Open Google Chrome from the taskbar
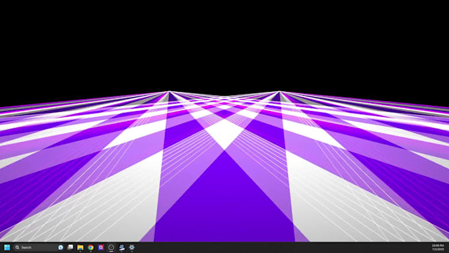The height and width of the screenshot is (253, 449). pyautogui.click(x=90, y=247)
